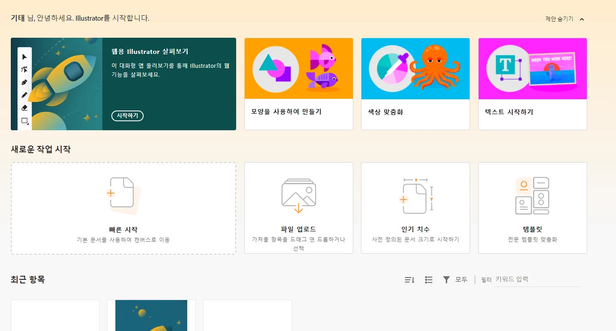Switch to list view icon
The image size is (616, 331).
coord(429,280)
